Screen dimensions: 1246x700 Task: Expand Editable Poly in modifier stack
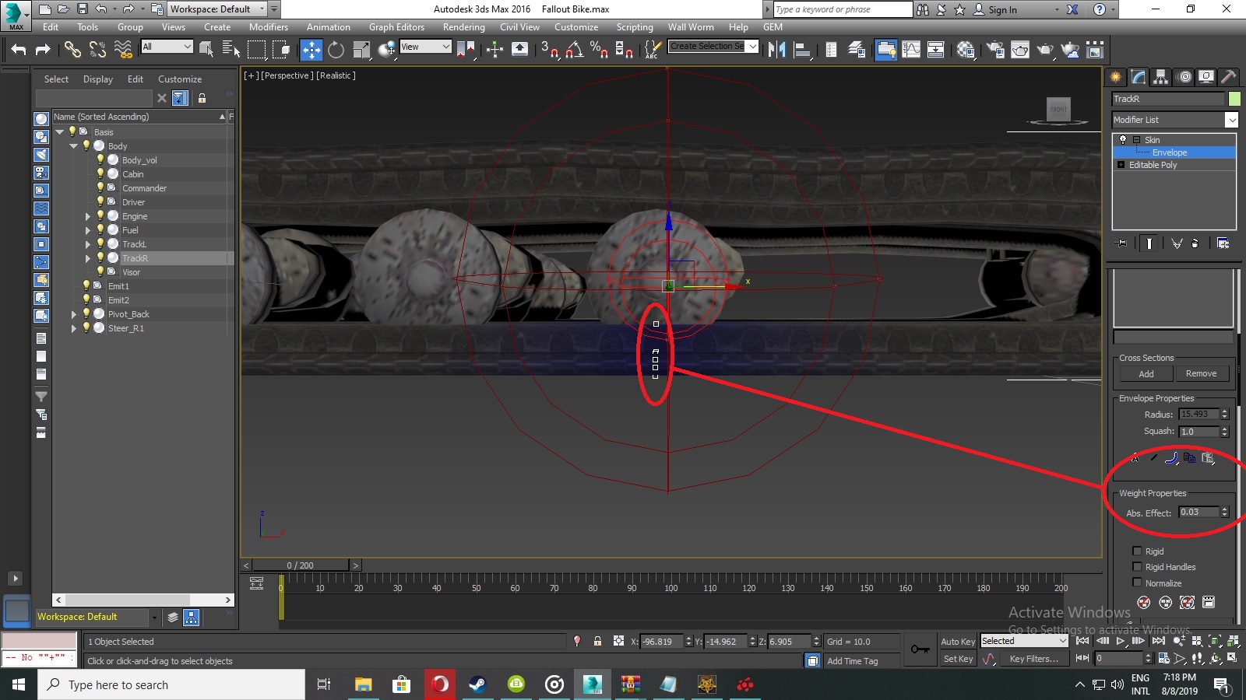click(1121, 165)
